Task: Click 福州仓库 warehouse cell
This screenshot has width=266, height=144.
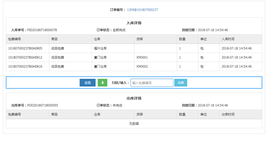Action: coord(100,48)
